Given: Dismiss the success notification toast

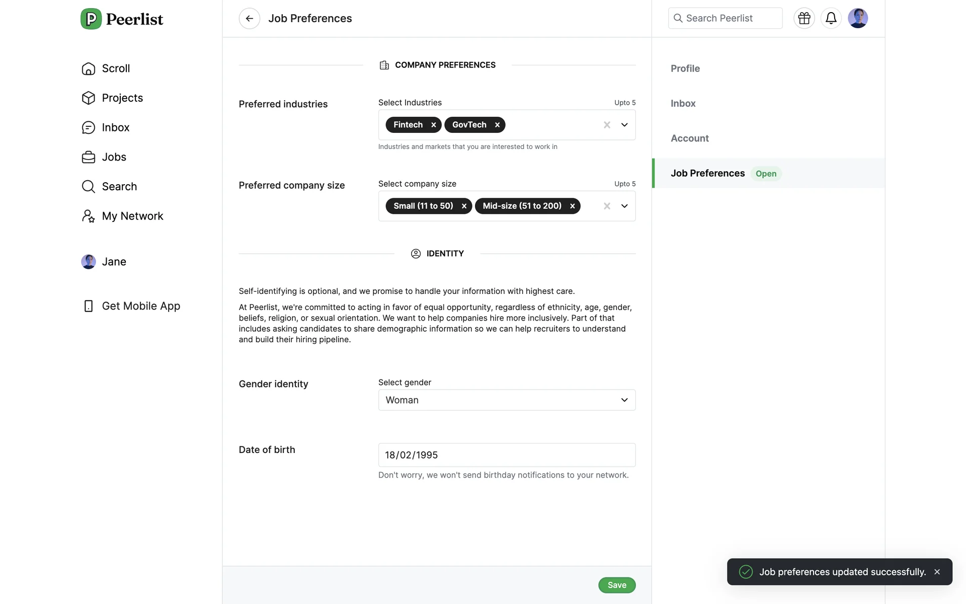Looking at the screenshot, I should tap(937, 572).
